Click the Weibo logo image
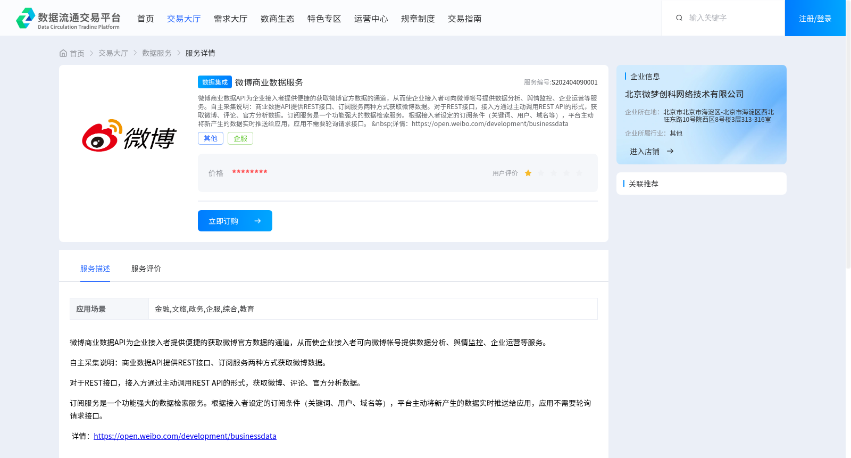 [129, 136]
